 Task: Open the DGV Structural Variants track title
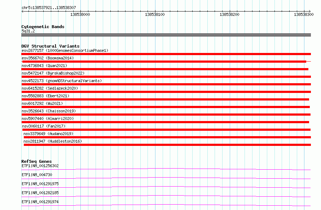pyautogui.click(x=50, y=46)
